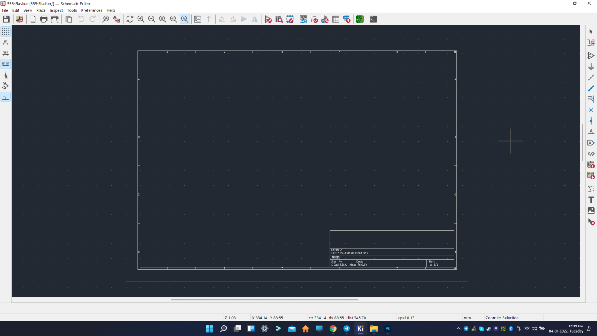Open the Symbol Fields Table
The image size is (597, 336).
click(x=335, y=19)
